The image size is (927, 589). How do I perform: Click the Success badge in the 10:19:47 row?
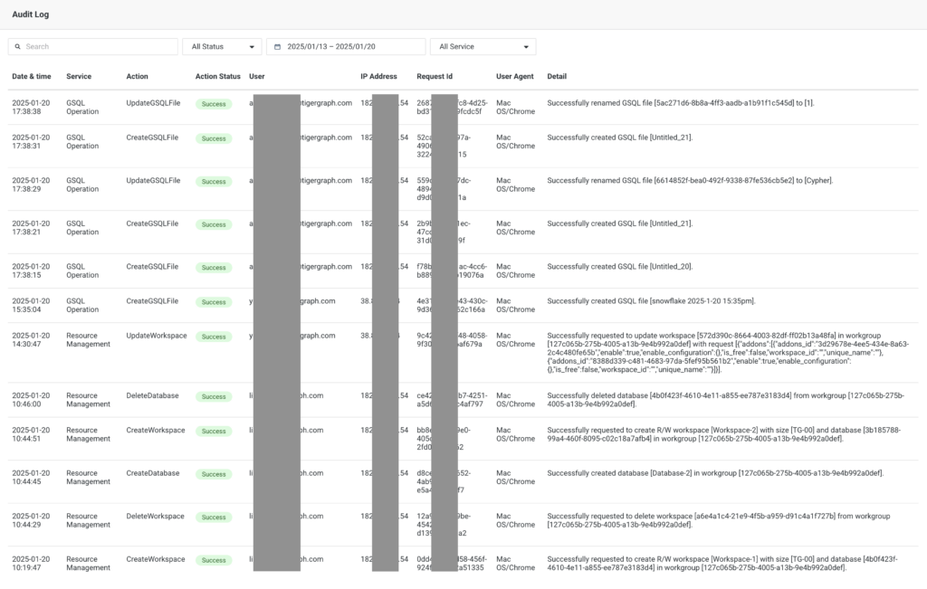pos(214,560)
